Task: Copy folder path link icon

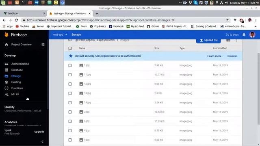Action: (70, 40)
